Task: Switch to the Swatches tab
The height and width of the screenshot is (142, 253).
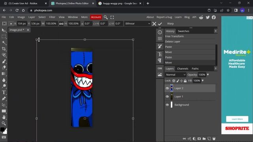Action: pos(183,31)
